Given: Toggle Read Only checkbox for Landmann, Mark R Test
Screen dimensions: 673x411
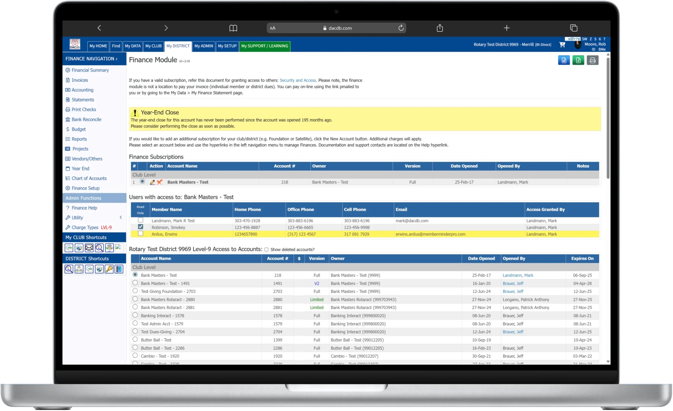Looking at the screenshot, I should click(140, 220).
